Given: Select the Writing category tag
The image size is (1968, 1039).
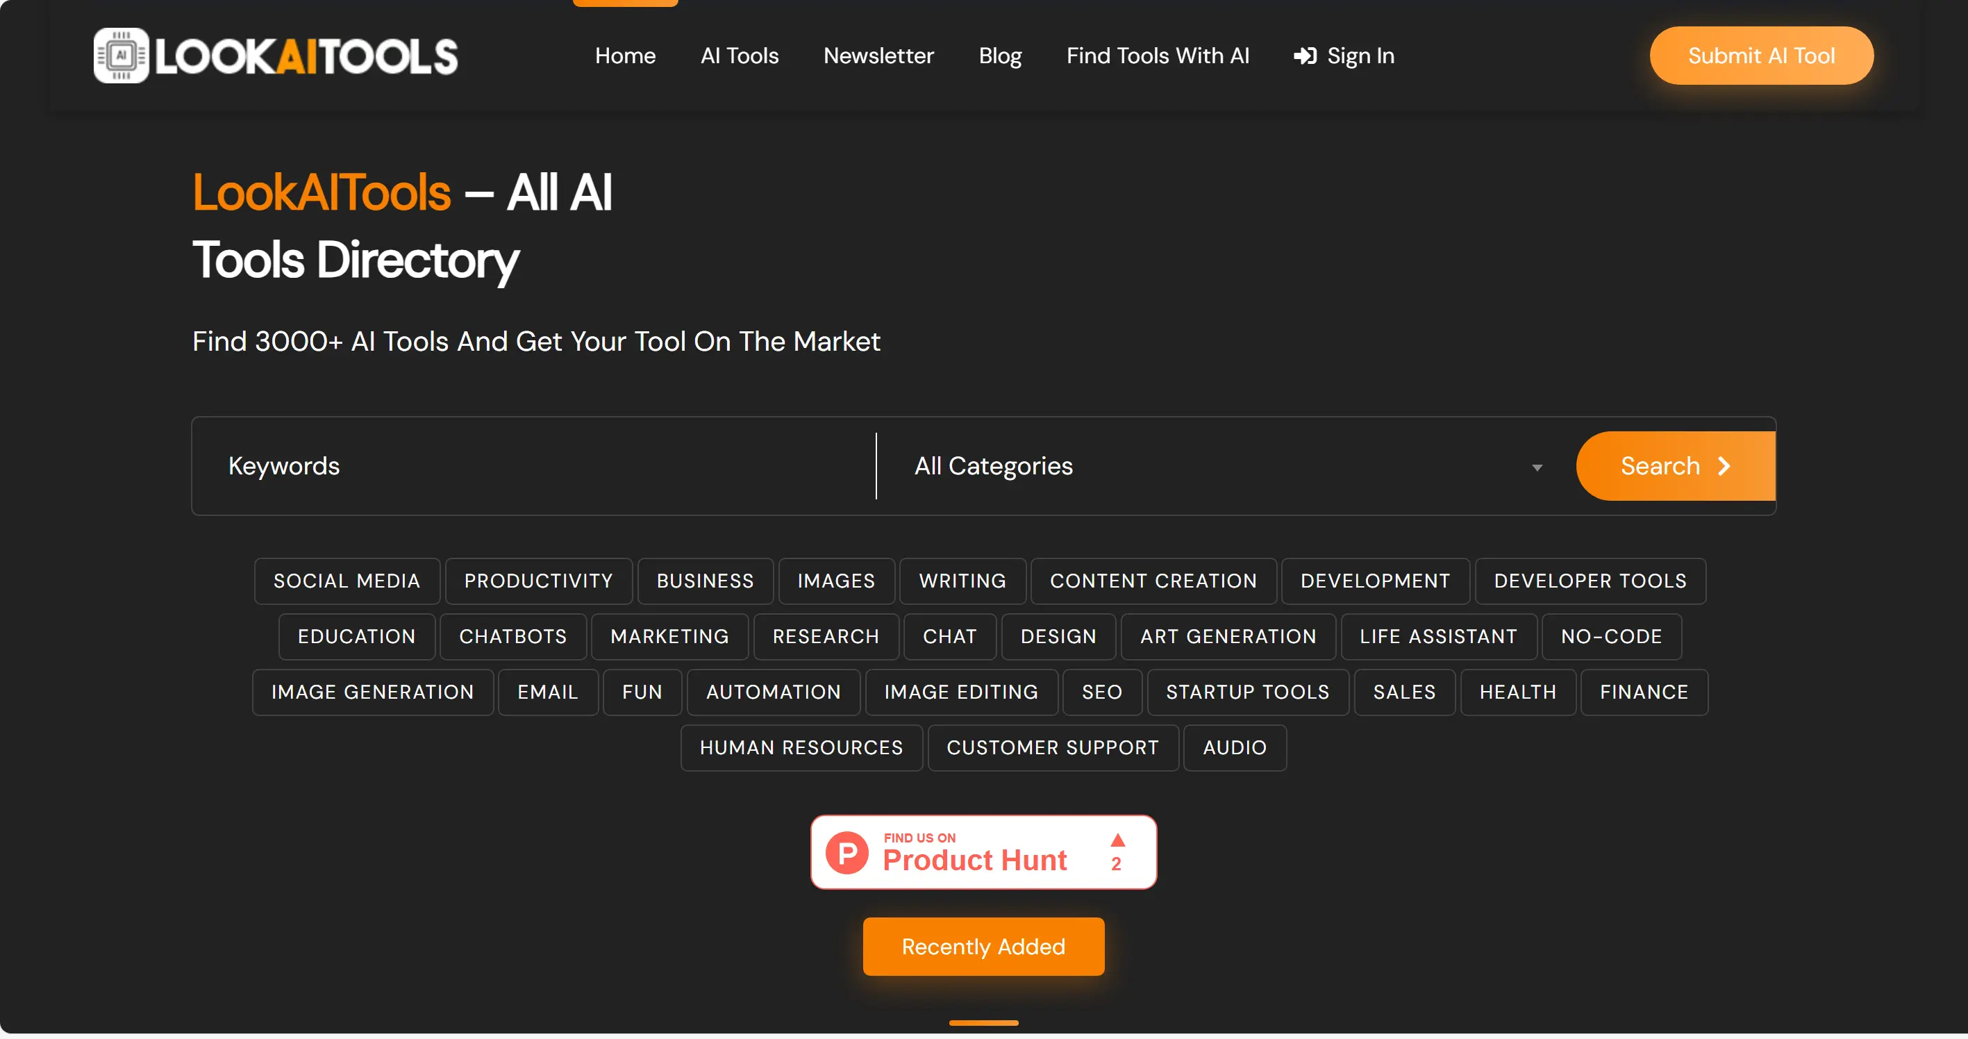Looking at the screenshot, I should (962, 581).
